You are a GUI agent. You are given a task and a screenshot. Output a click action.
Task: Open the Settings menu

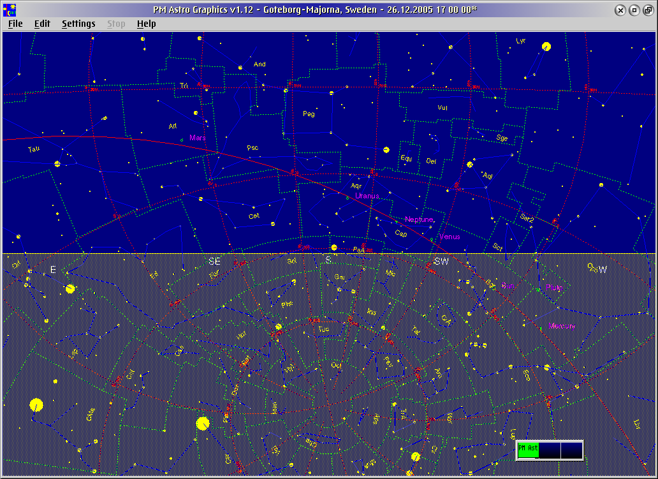(x=78, y=24)
